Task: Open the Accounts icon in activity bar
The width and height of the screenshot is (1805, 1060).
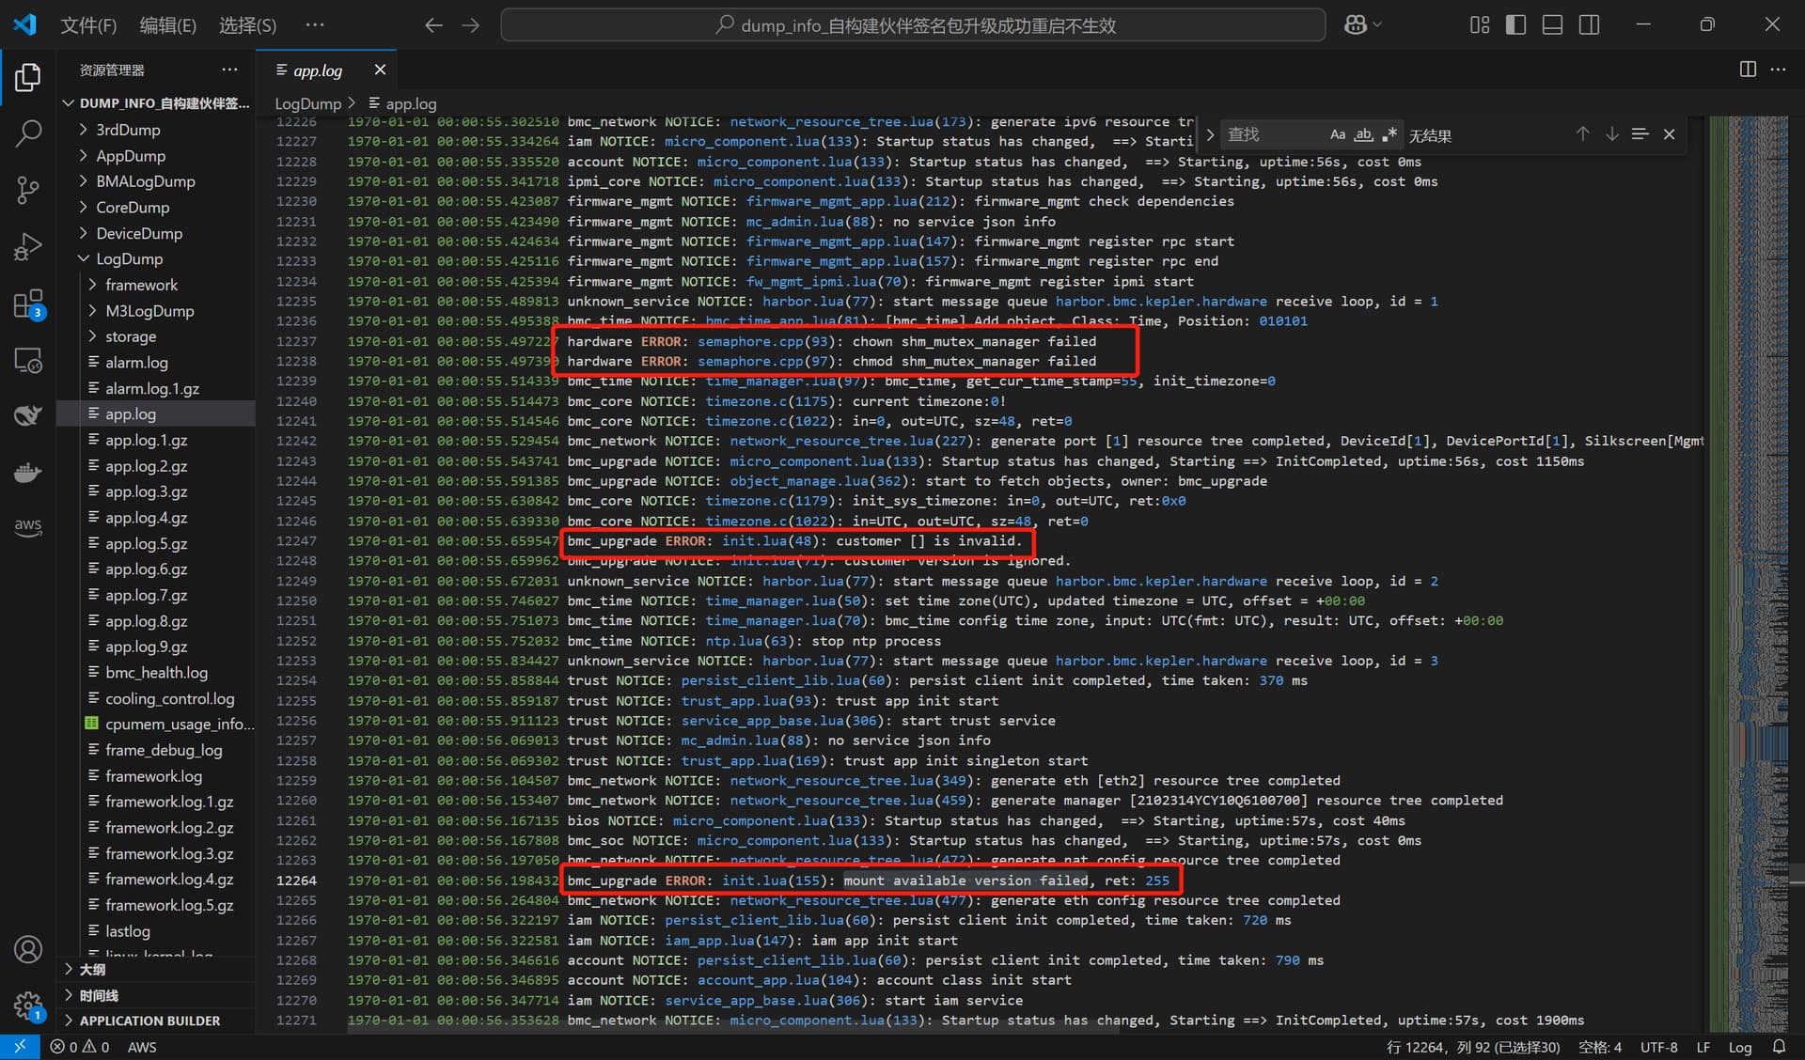Action: click(28, 950)
